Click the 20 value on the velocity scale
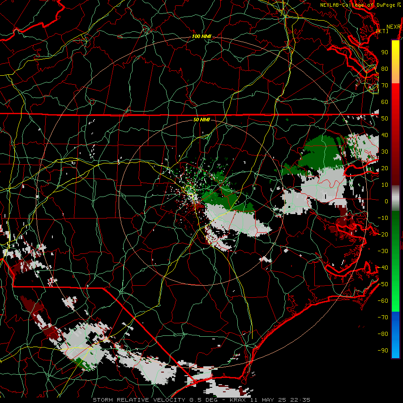Image resolution: width=403 pixels, height=403 pixels. [x=385, y=168]
